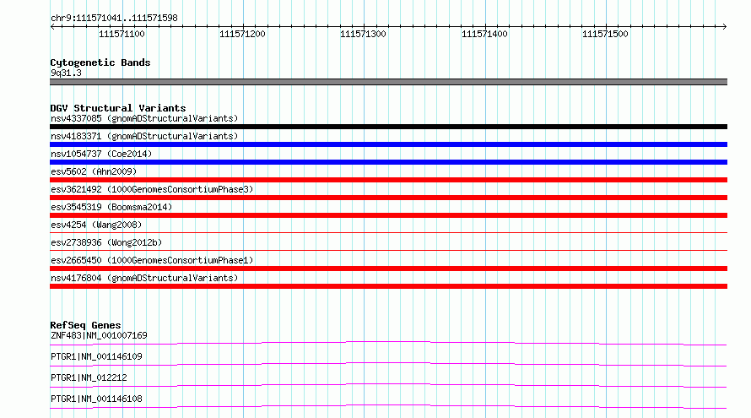The image size is (751, 418).
Task: Click the ruler's right arrow end
Action: (725, 26)
